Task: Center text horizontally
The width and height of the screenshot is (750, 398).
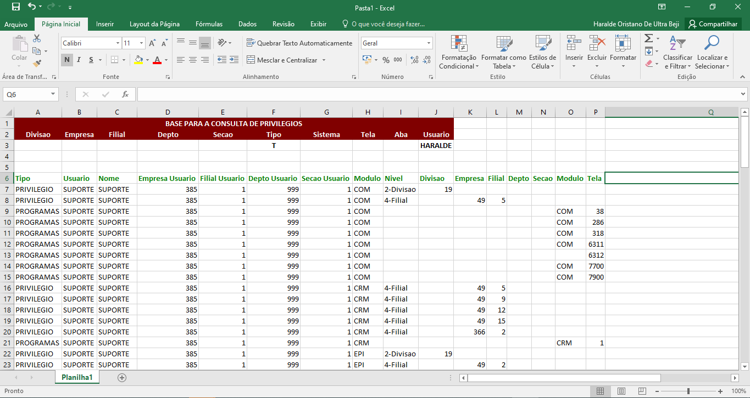Action: coord(193,60)
